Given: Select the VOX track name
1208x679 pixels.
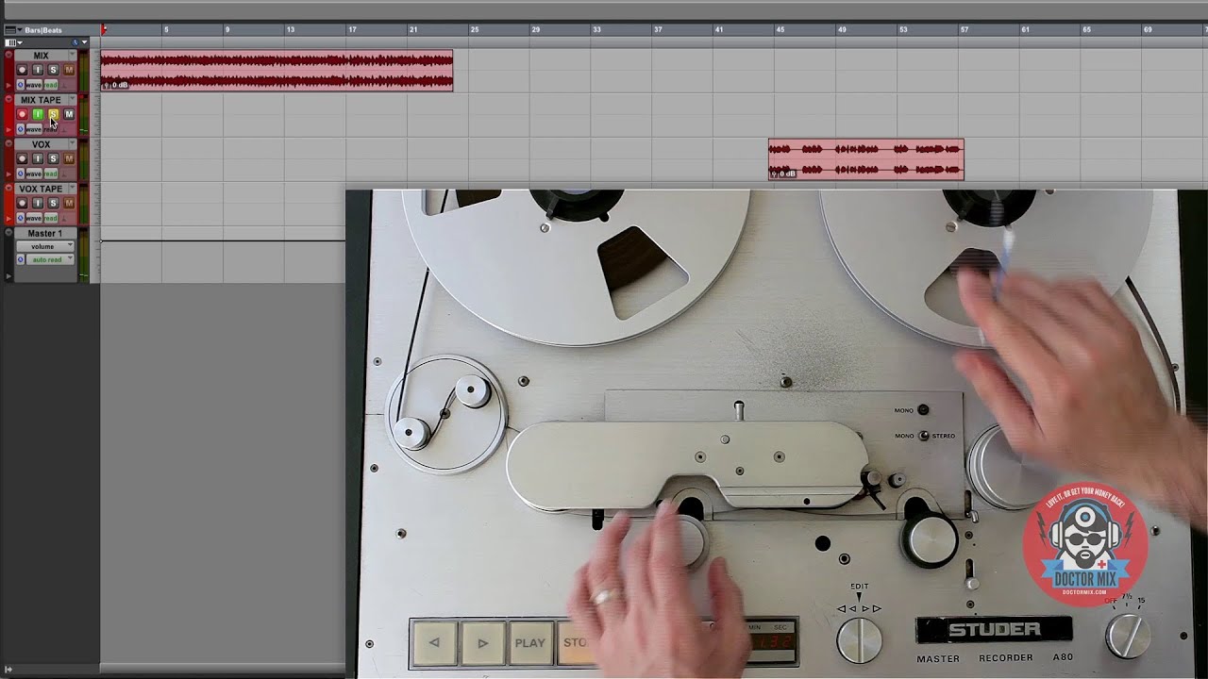Looking at the screenshot, I should pyautogui.click(x=41, y=143).
